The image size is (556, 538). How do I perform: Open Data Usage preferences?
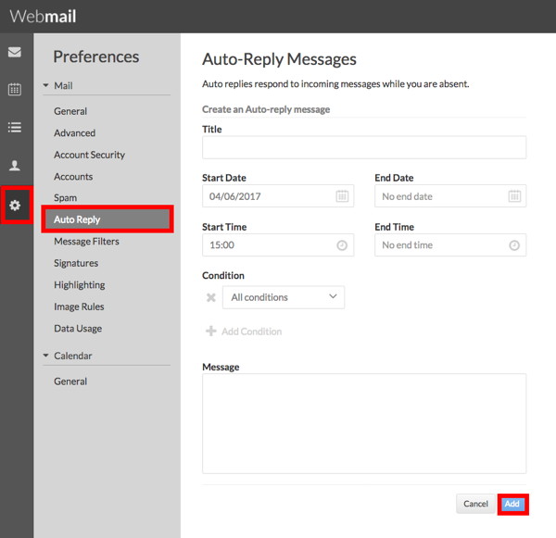click(78, 329)
